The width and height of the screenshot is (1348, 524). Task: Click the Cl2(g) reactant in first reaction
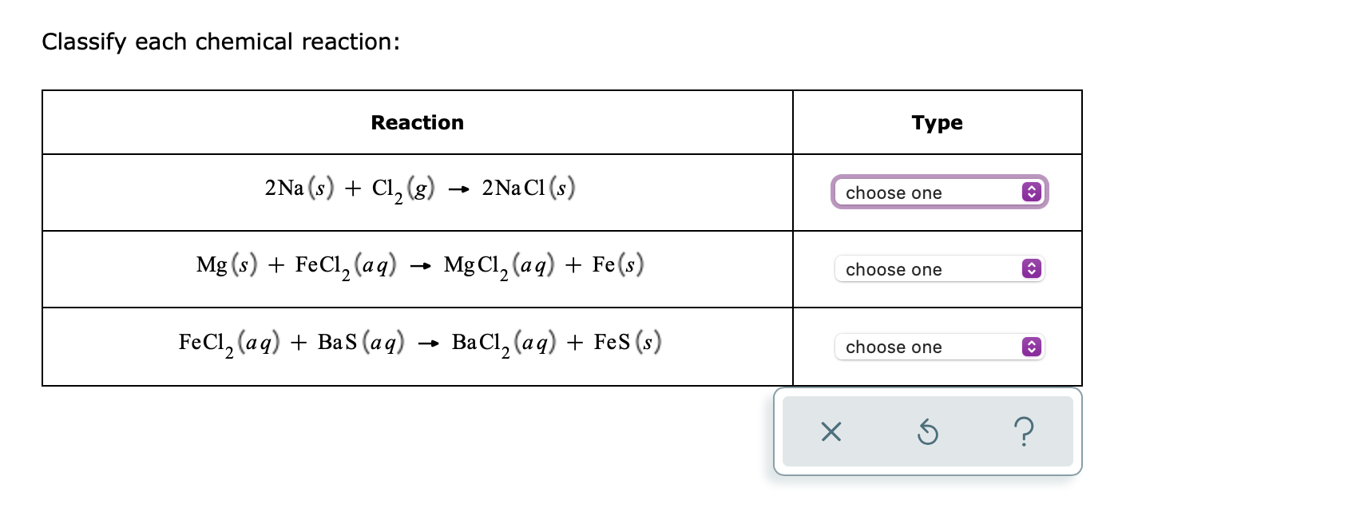pyautogui.click(x=402, y=189)
